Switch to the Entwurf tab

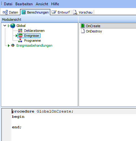pyautogui.click(x=61, y=12)
